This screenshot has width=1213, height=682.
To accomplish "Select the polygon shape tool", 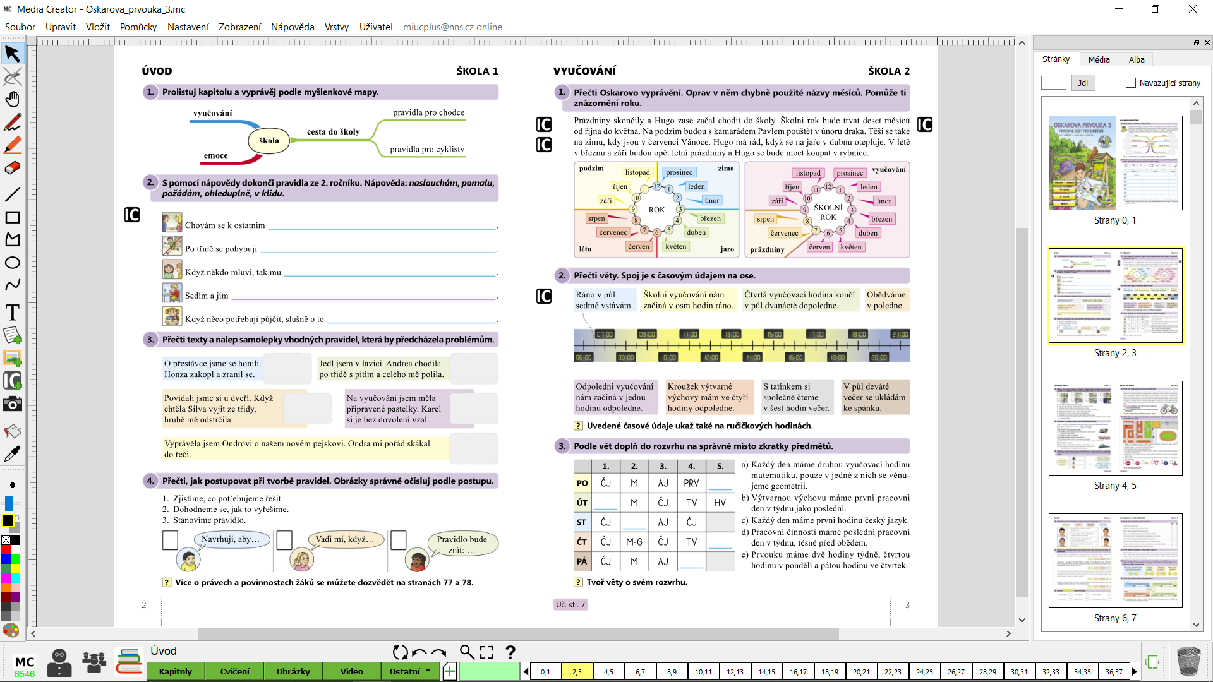I will point(12,239).
